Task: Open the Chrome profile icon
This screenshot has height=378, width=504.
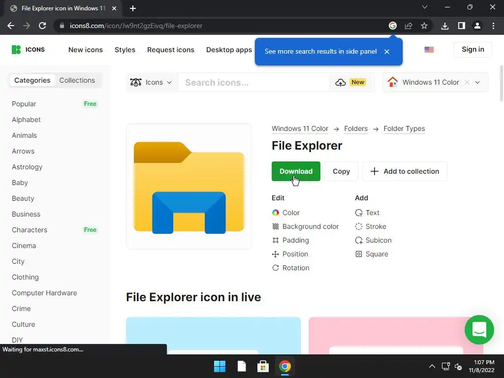Action: pyautogui.click(x=477, y=26)
